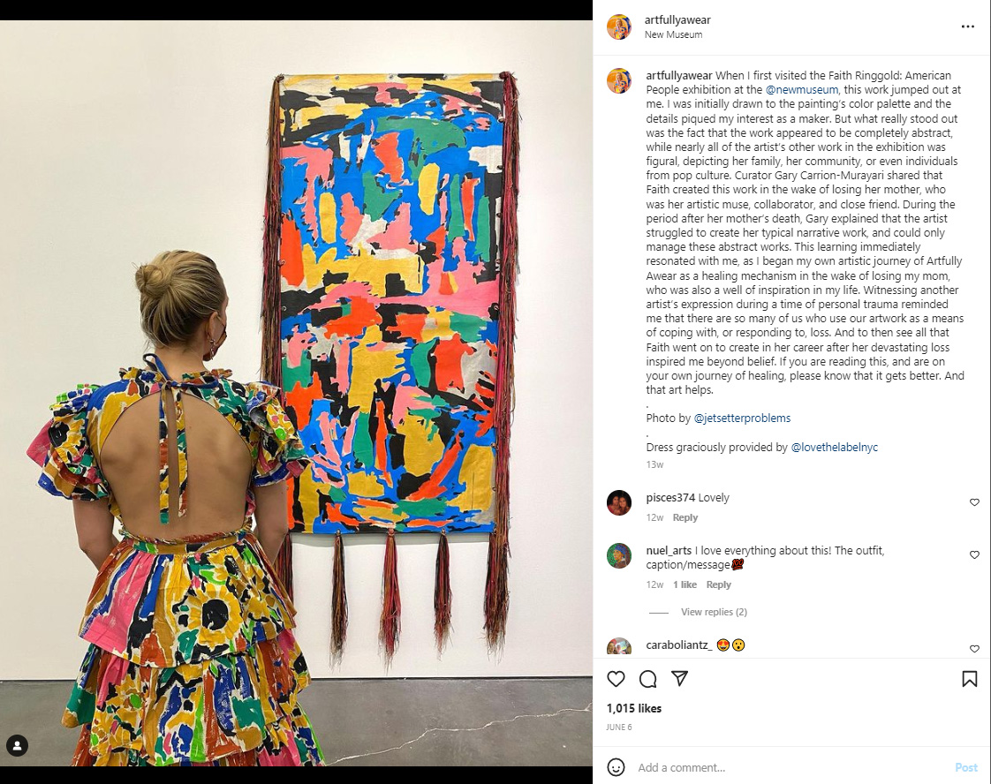Like the post with heart icon

(616, 679)
